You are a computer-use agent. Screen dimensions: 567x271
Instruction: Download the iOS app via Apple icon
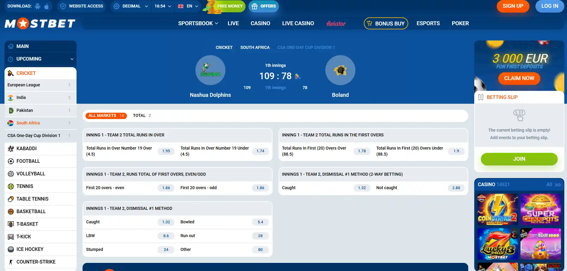[47, 6]
